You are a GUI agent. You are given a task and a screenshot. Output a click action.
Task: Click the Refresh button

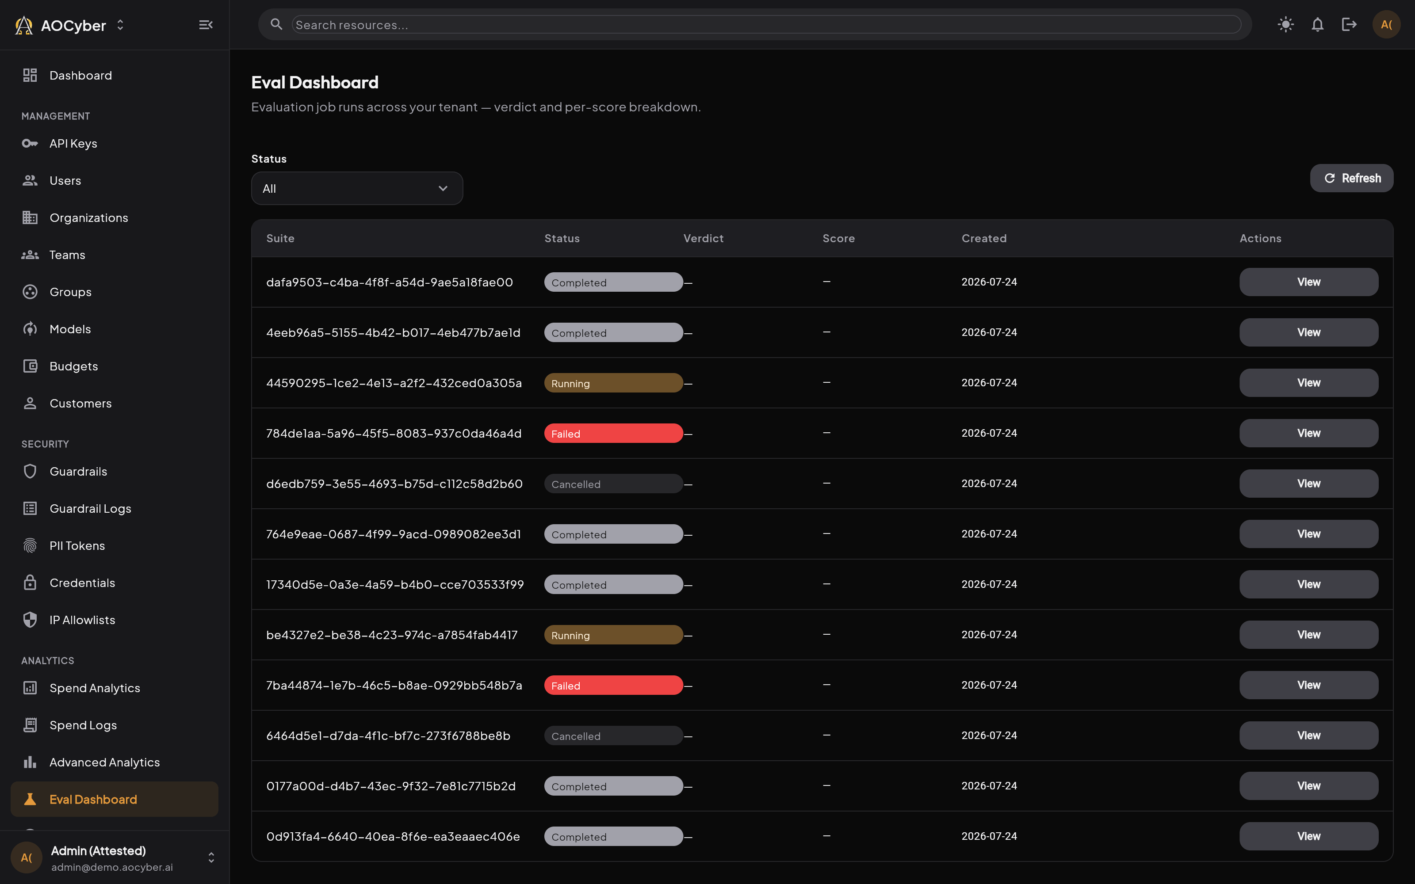coord(1351,178)
